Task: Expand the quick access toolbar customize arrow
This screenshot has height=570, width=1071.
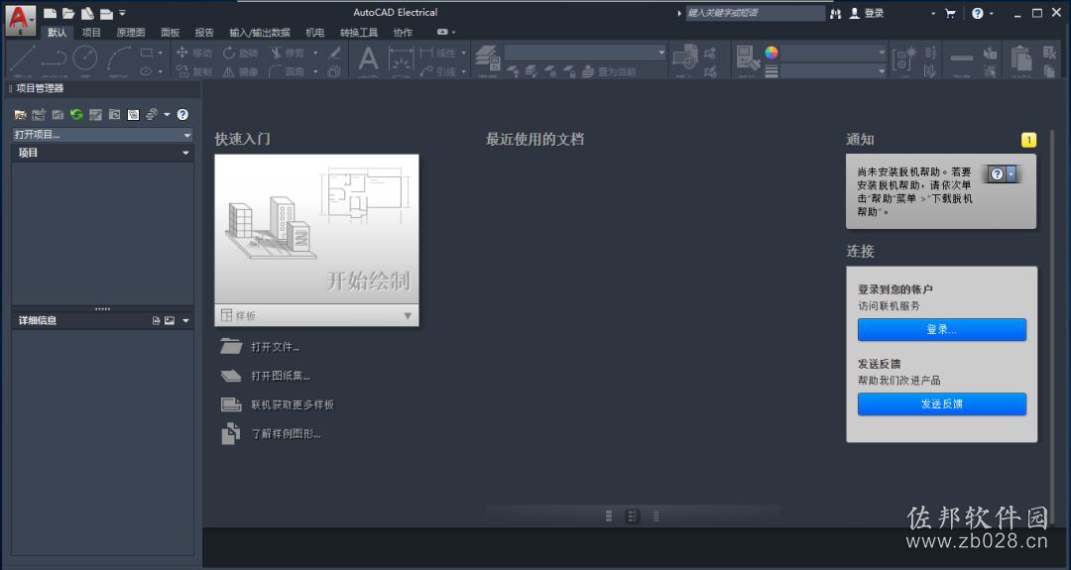Action: point(122,13)
